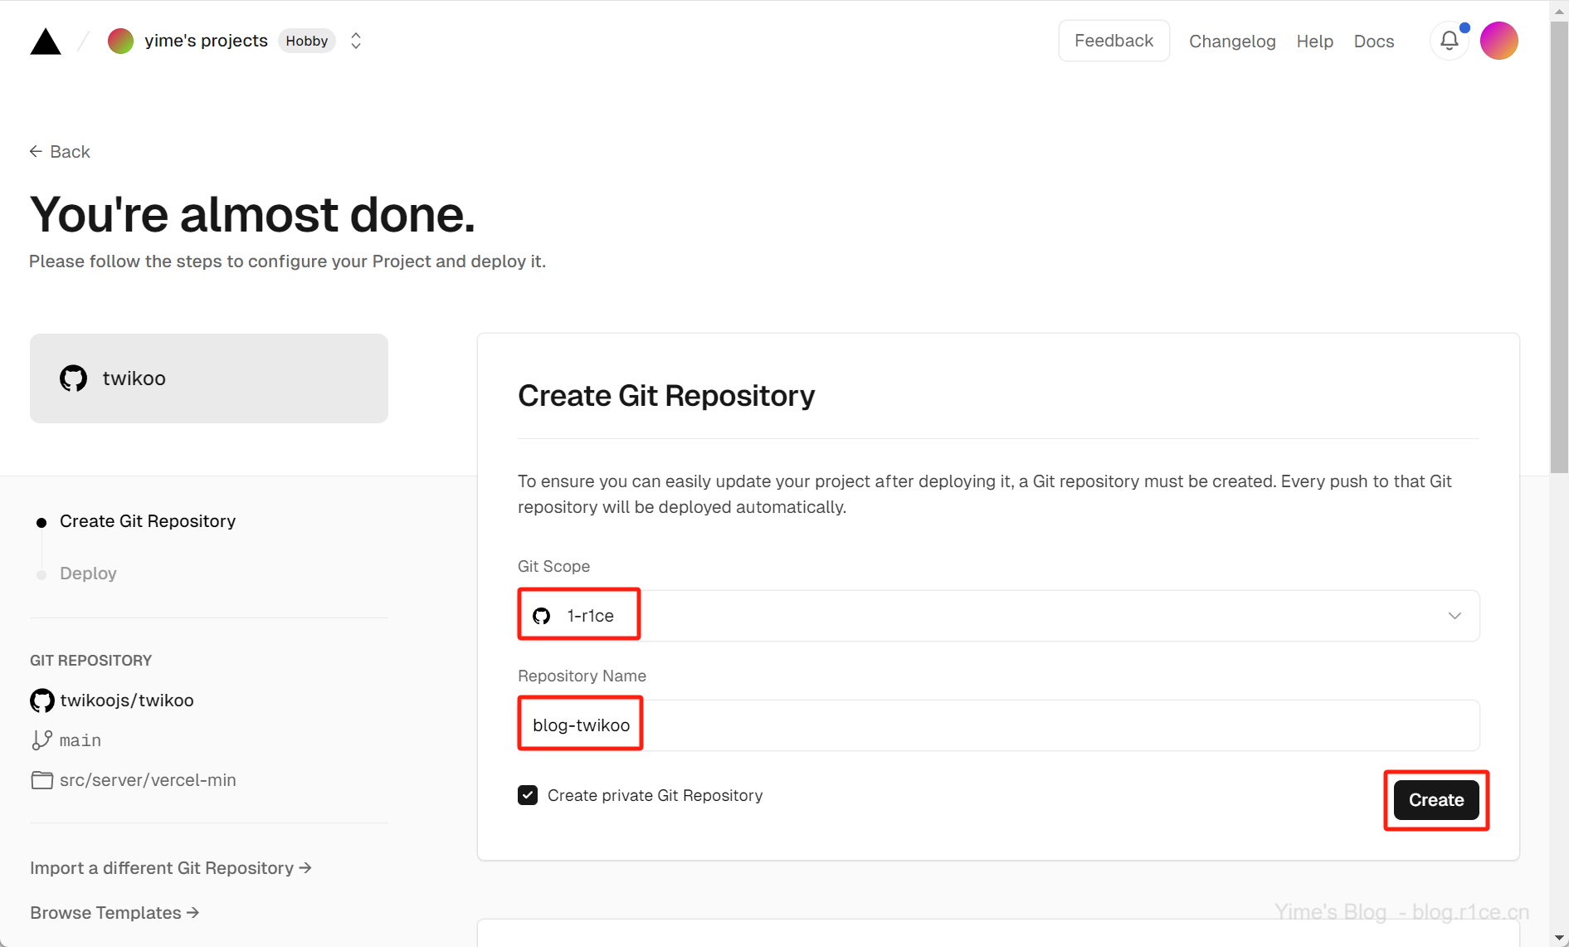The image size is (1569, 947).
Task: Open the Help menu
Action: pos(1314,41)
